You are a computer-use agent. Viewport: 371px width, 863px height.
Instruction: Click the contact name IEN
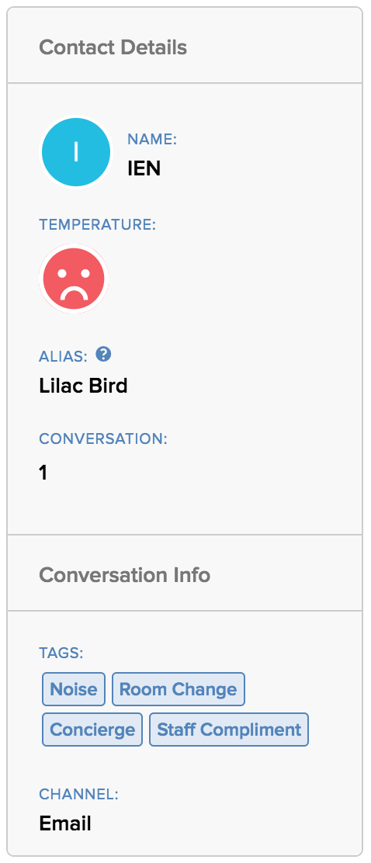[144, 168]
